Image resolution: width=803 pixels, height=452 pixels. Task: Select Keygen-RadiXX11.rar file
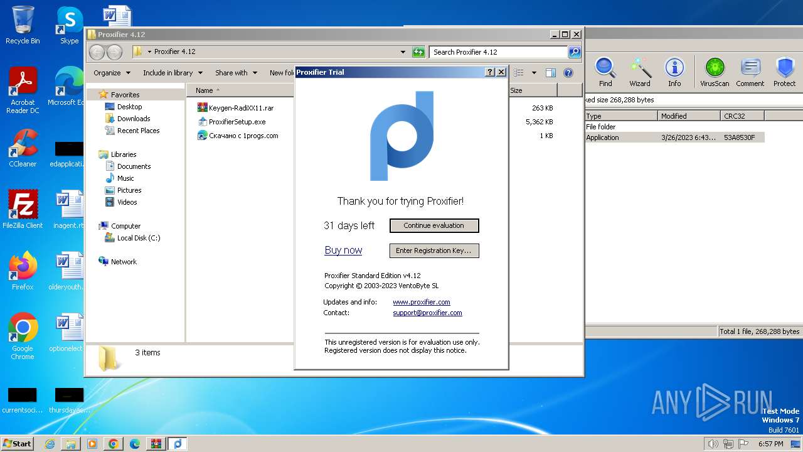[235, 108]
